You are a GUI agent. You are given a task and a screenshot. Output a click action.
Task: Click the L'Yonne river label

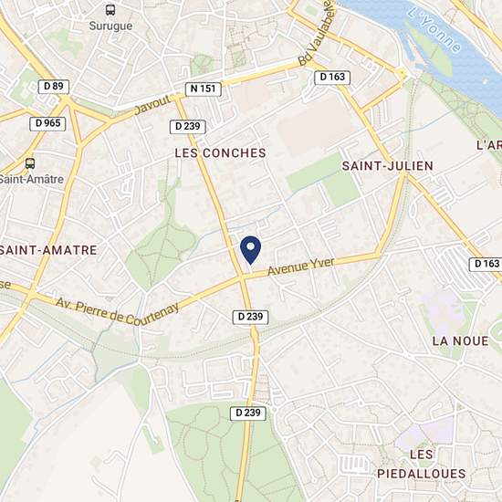(x=435, y=29)
